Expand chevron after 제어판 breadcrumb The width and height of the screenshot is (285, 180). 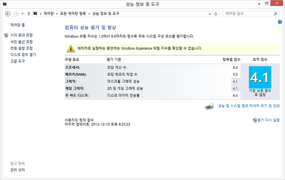(57, 13)
